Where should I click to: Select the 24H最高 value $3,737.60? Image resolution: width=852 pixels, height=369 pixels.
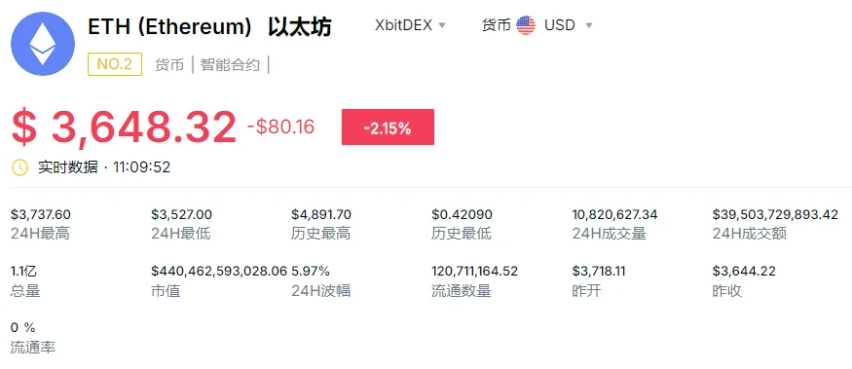[41, 214]
